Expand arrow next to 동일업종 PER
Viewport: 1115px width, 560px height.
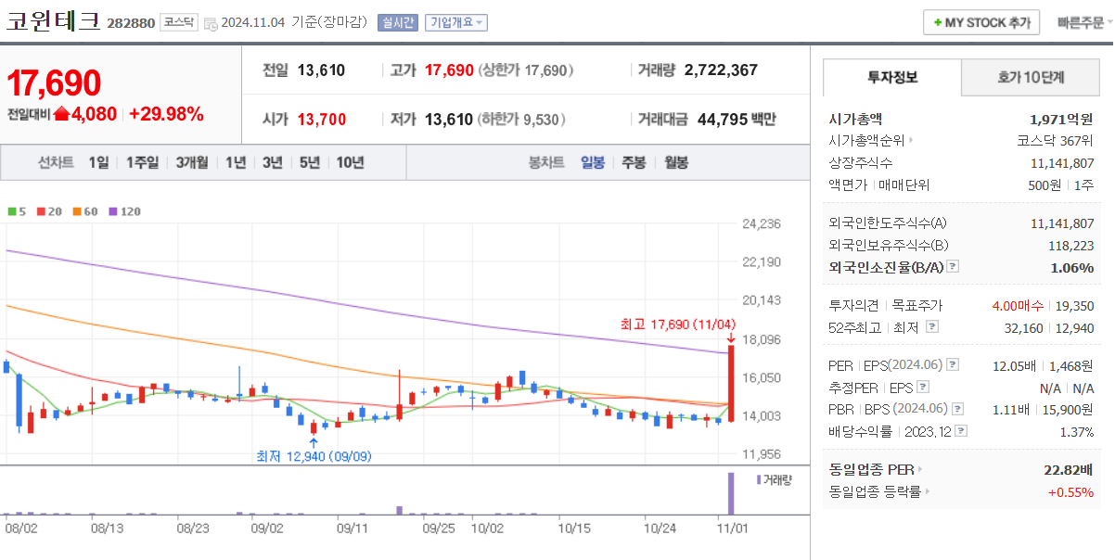[x=920, y=470]
